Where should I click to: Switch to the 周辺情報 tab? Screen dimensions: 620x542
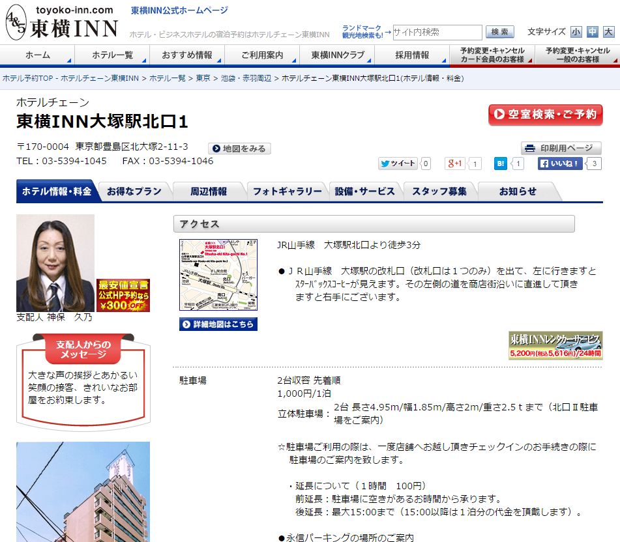click(x=209, y=192)
